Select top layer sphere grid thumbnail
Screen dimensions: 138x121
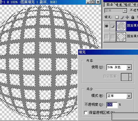click(121, 26)
